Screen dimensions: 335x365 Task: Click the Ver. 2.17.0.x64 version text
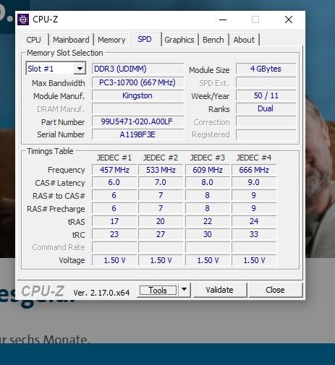(101, 293)
